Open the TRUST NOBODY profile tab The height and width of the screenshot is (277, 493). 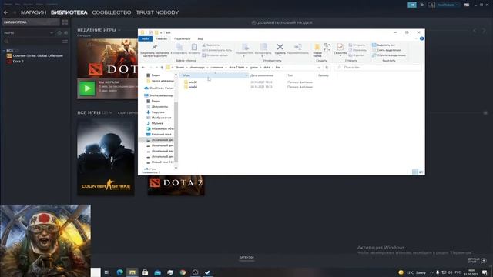click(157, 12)
